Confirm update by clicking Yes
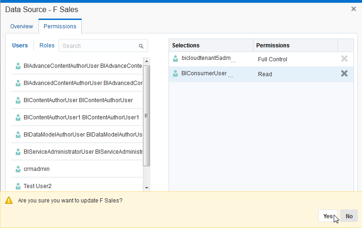 point(328,216)
